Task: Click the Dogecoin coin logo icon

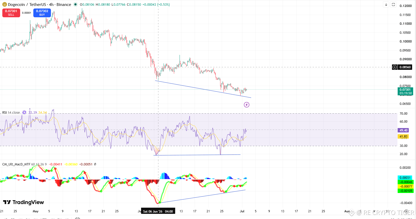Action: [x=4, y=4]
